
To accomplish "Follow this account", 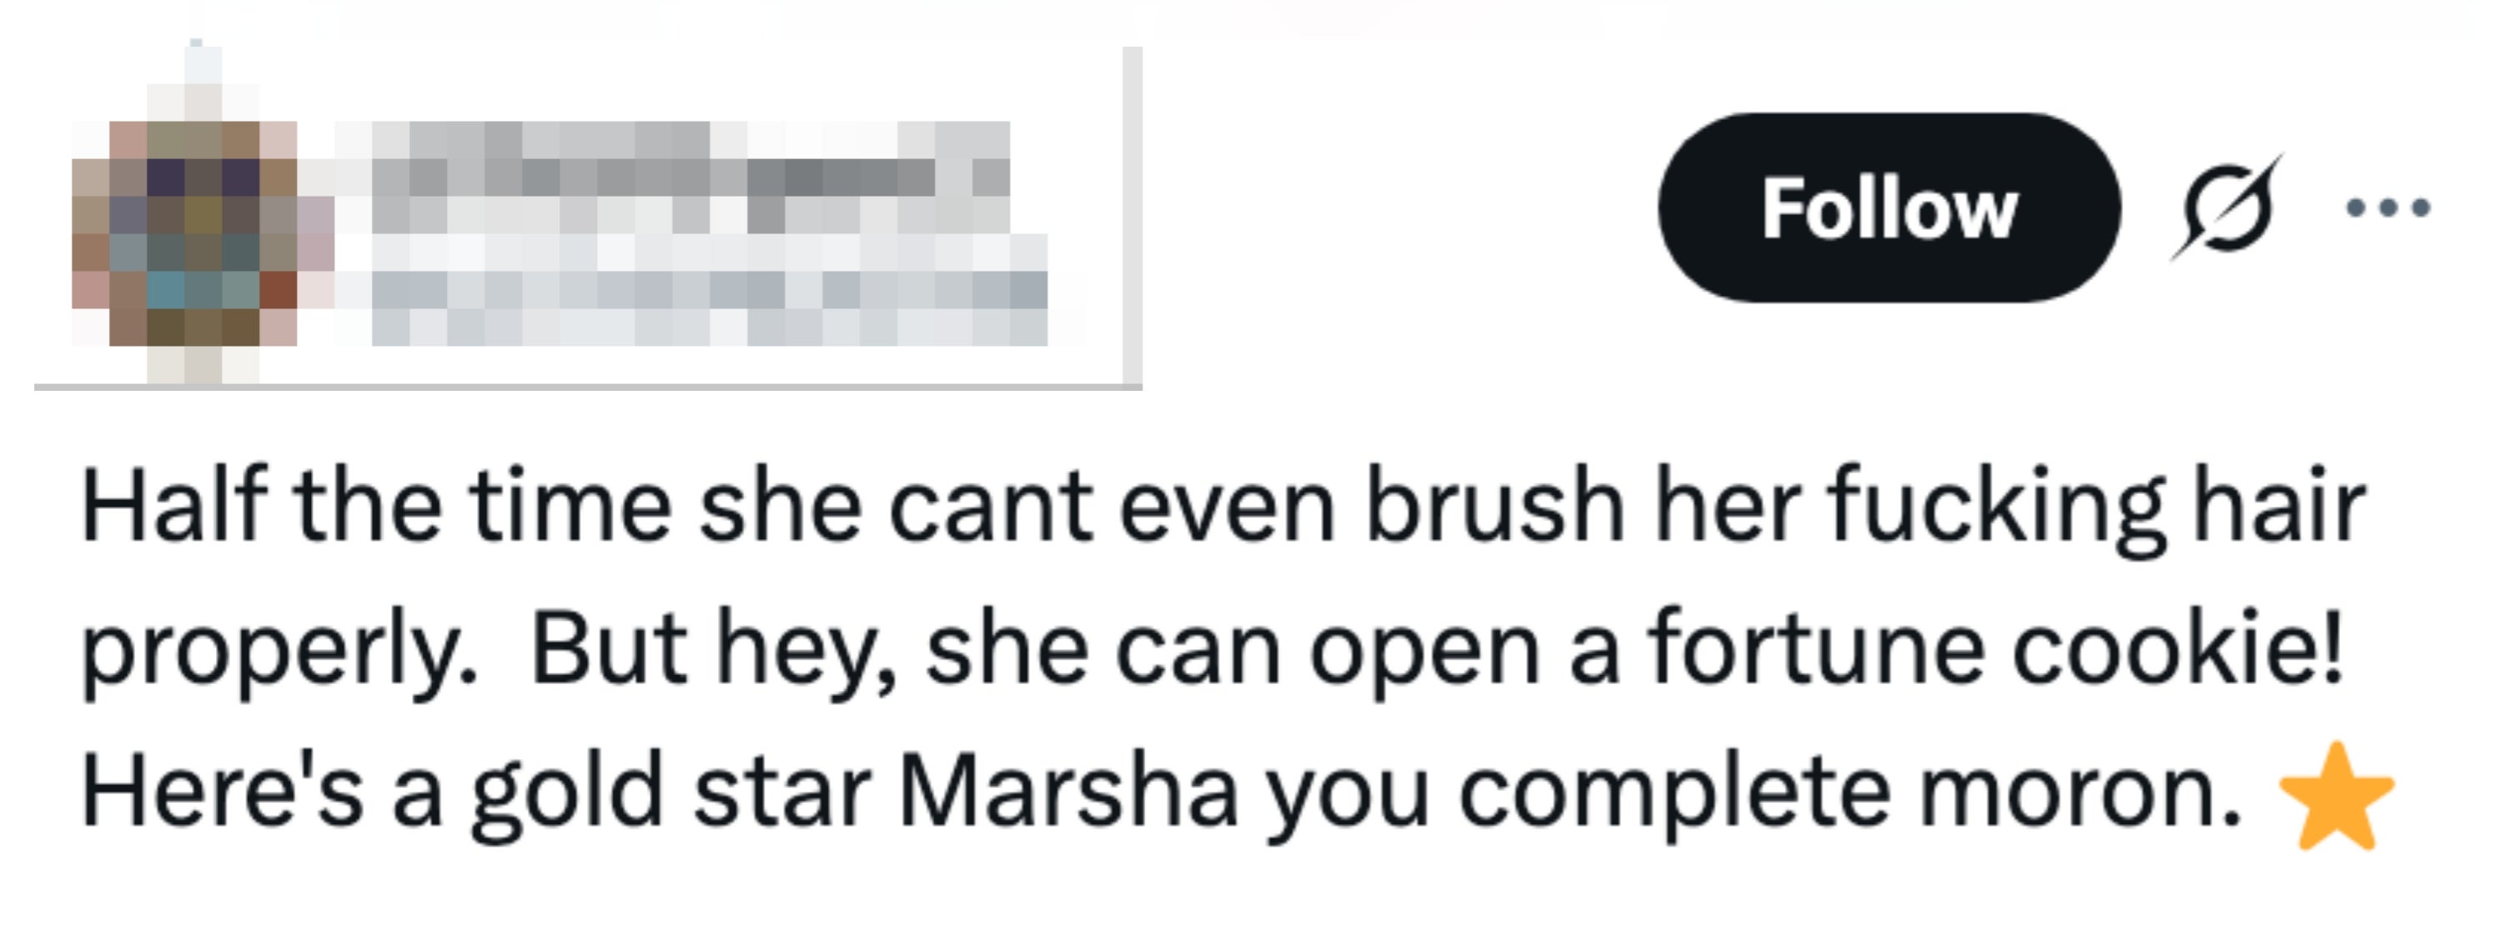I will [x=1890, y=207].
